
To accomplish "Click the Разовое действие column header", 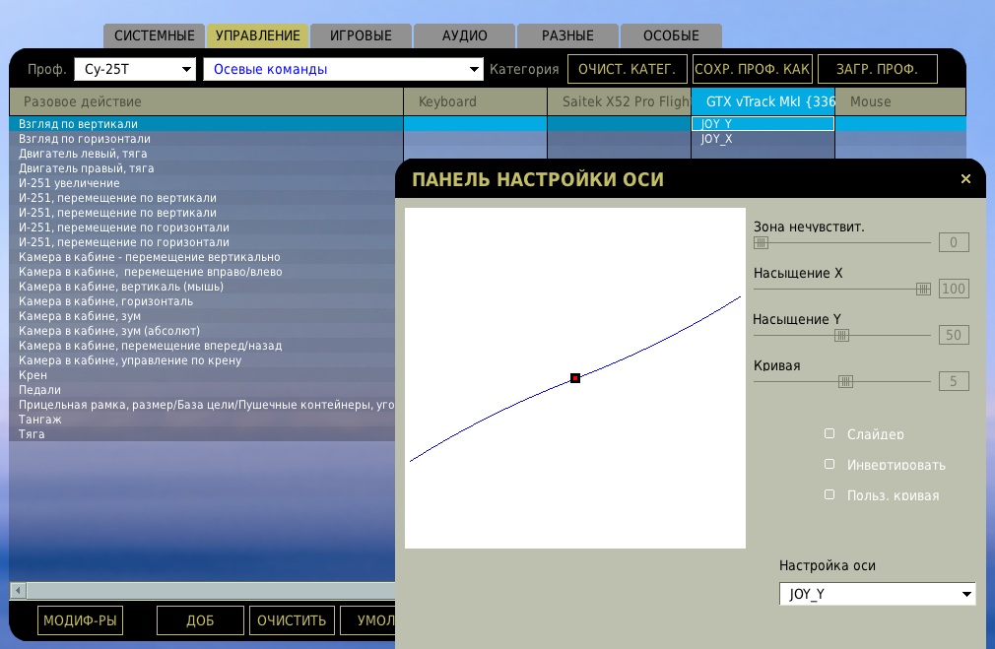I will point(206,101).
